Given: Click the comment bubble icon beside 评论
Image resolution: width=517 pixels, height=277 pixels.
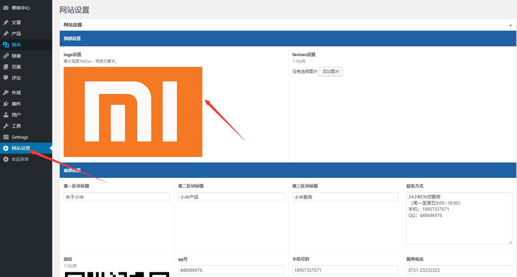Looking at the screenshot, I should tap(6, 78).
